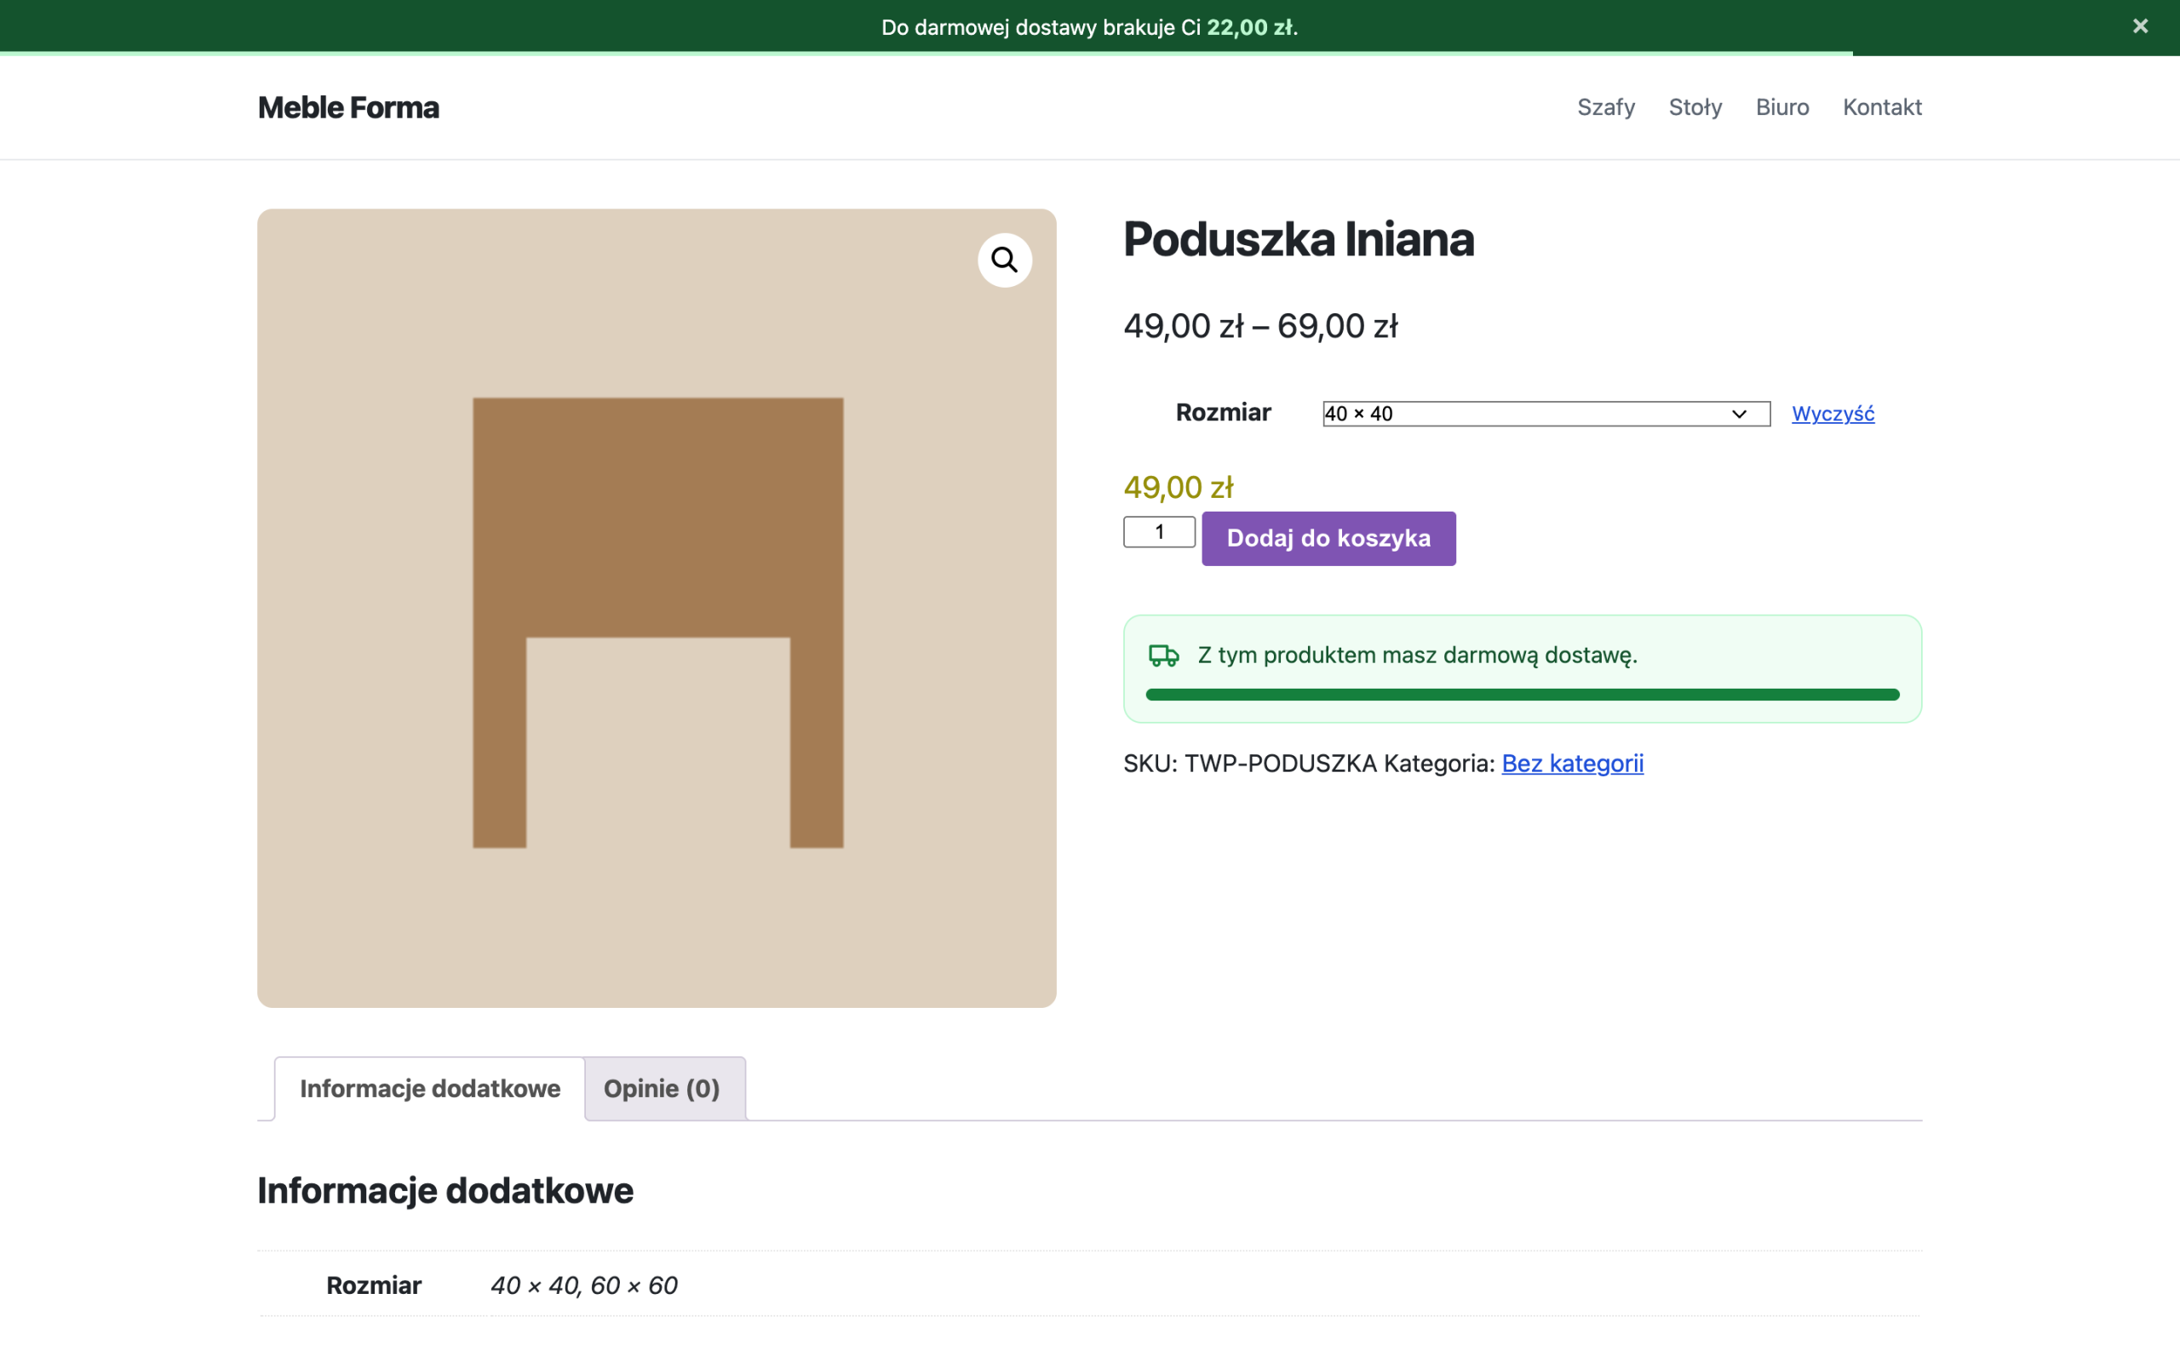Open the Stoły menu item
Viewport: 2180px width, 1362px height.
(1695, 107)
